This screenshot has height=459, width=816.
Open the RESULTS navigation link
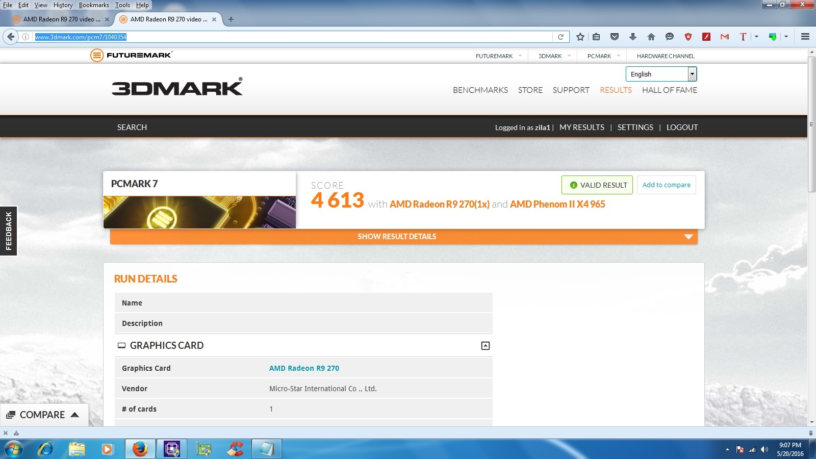pos(616,90)
